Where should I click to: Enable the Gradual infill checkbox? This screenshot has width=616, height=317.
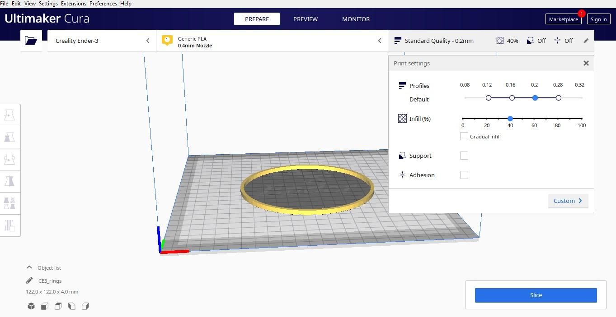click(464, 136)
